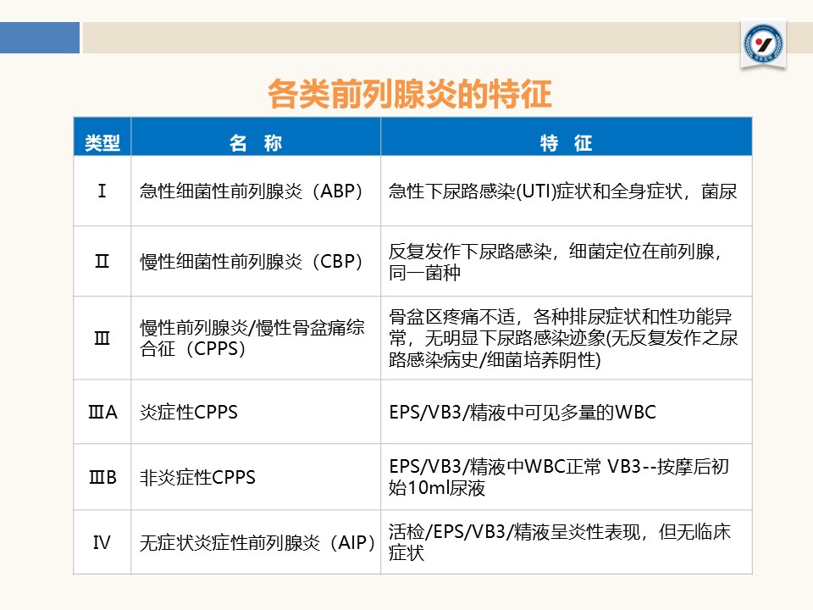Click the 骨盆区疼痛不适 feature cell

click(567, 338)
